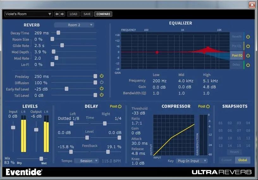Image resolution: width=258 pixels, height=180 pixels.
Task: Load the next preset with the right arrow
Action: 62,14
